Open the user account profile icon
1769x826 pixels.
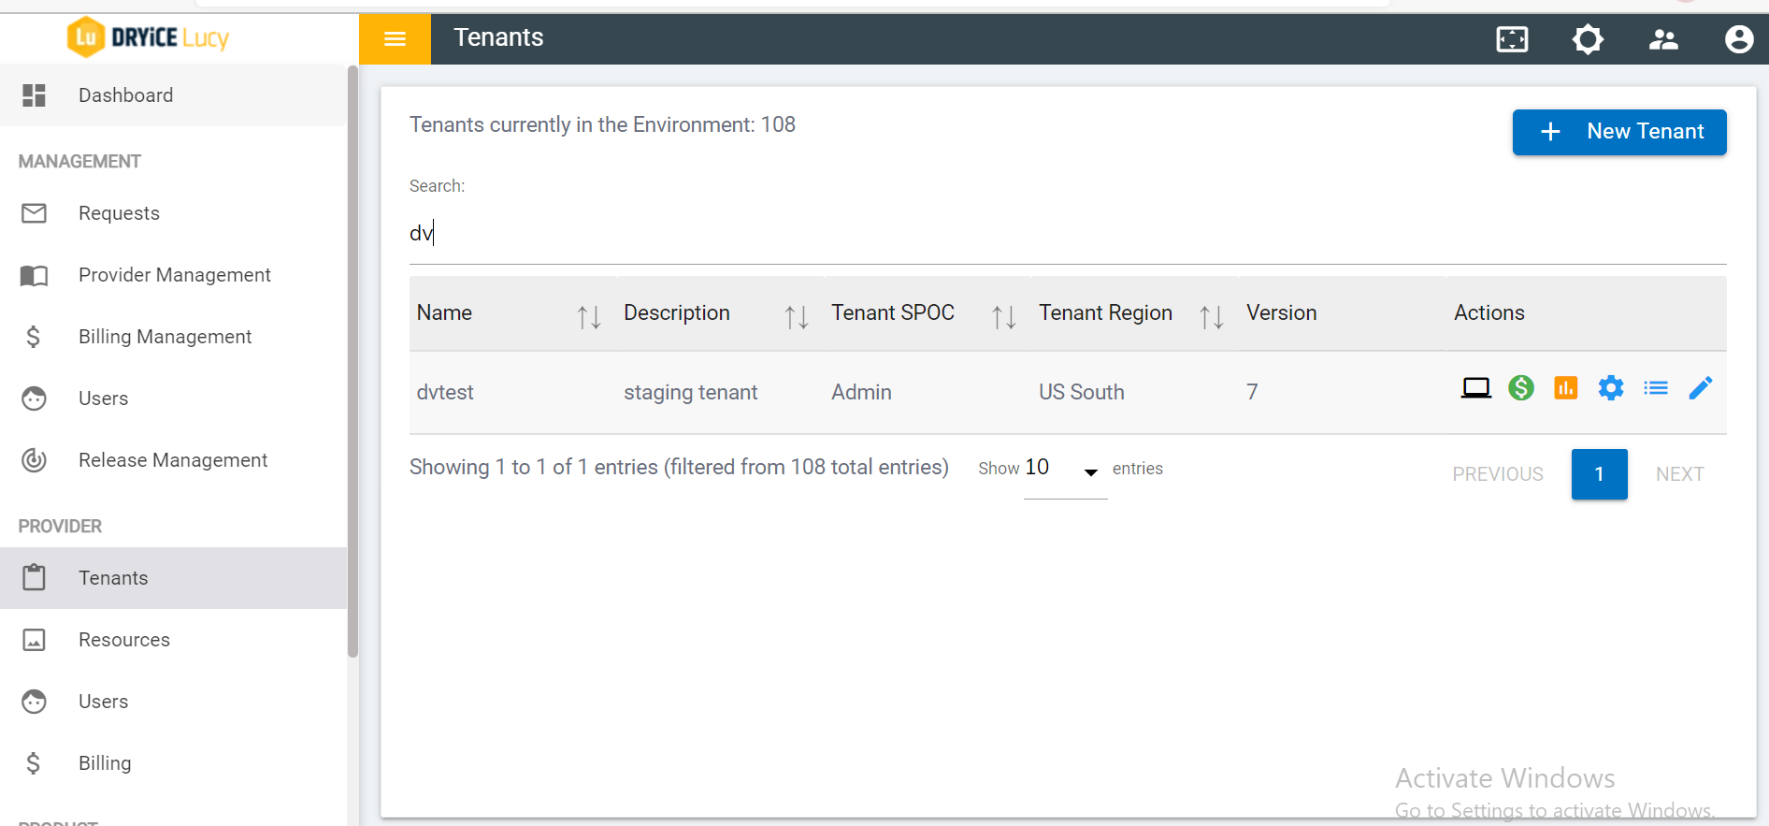tap(1739, 39)
